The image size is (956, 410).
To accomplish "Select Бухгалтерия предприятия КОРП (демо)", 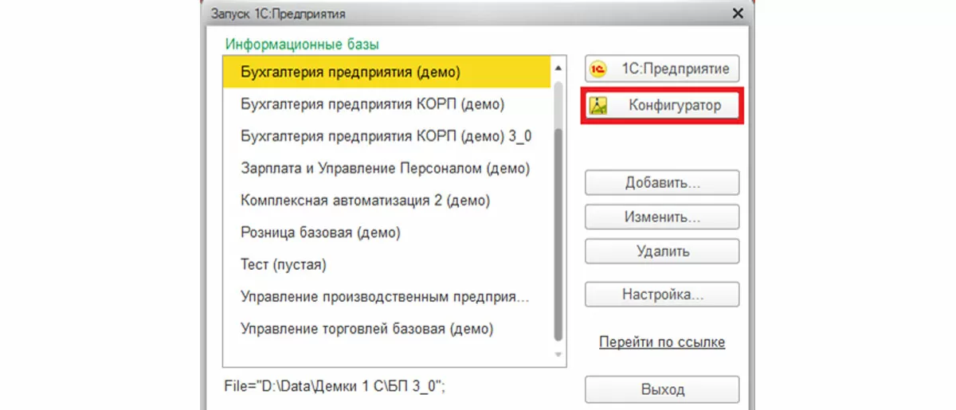I will click(386, 103).
